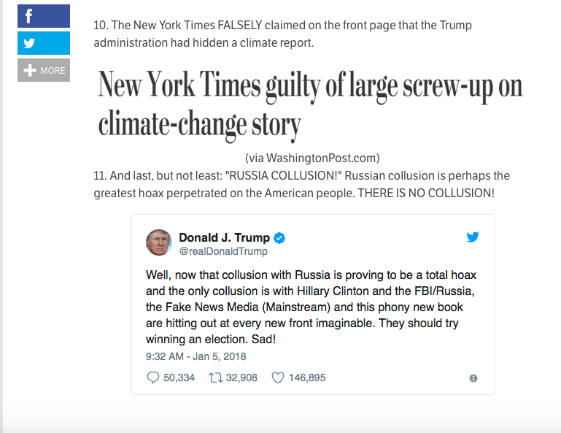Share the article on Facebook

click(44, 16)
